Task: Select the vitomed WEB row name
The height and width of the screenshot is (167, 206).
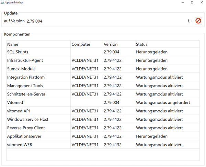Action: (20, 145)
